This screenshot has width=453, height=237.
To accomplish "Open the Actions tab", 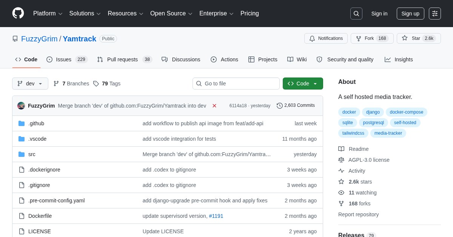I will point(224,59).
